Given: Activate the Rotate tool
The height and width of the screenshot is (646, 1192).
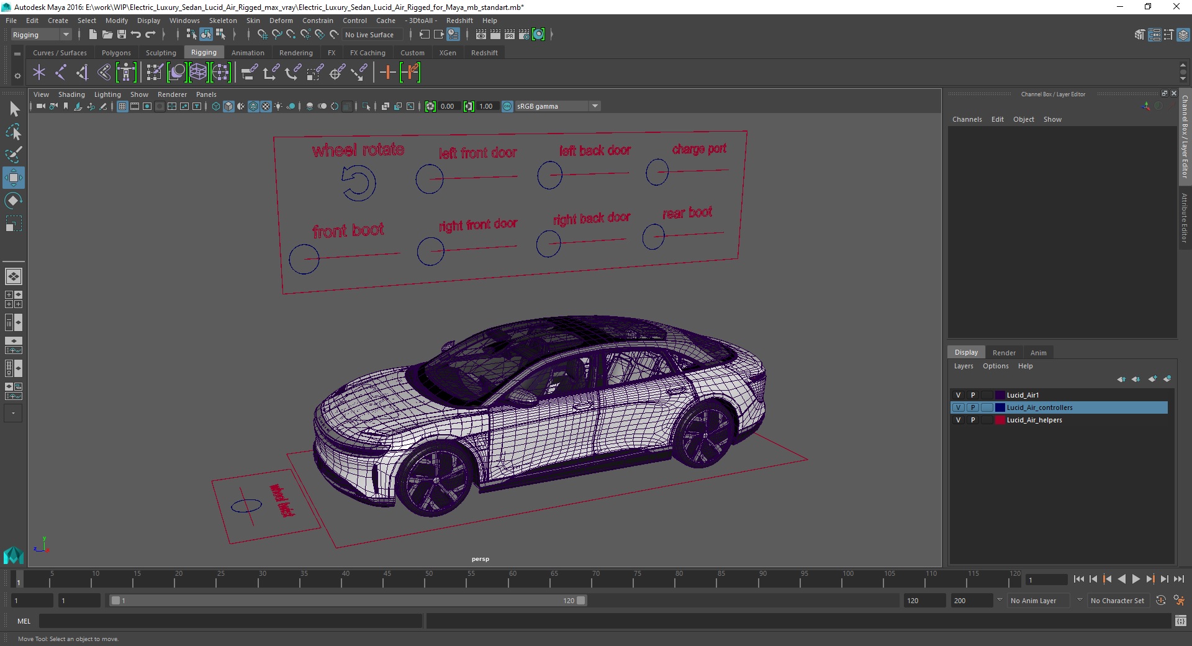Looking at the screenshot, I should pos(13,201).
